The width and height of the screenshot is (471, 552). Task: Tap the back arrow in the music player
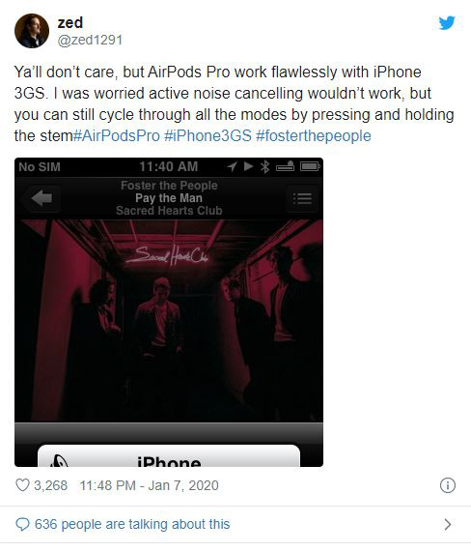(42, 198)
